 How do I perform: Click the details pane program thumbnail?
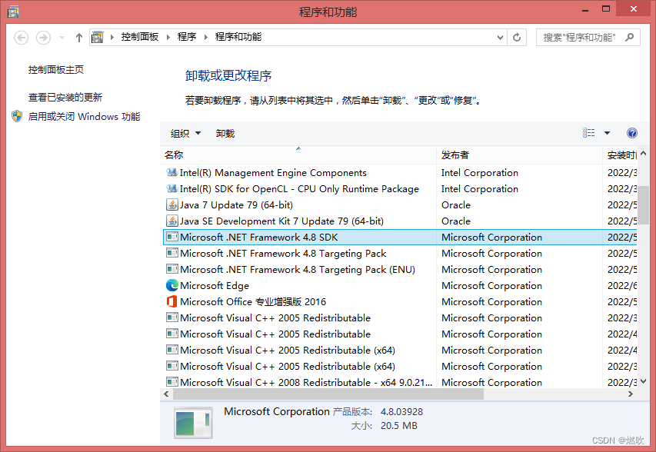[193, 423]
